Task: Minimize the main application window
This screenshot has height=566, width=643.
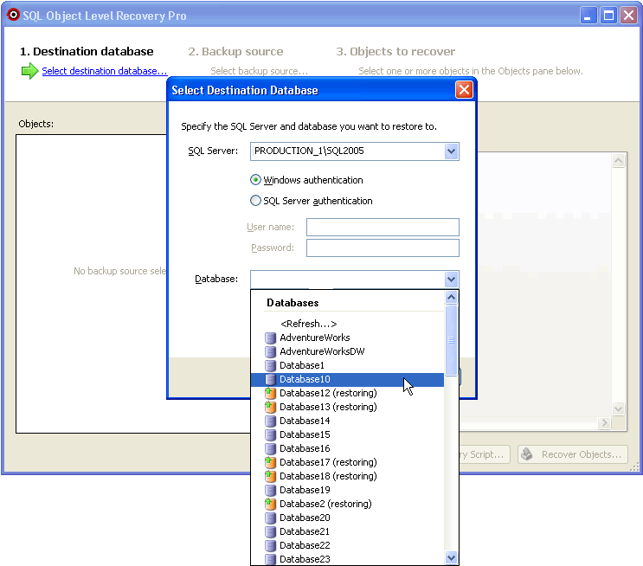Action: click(x=588, y=16)
